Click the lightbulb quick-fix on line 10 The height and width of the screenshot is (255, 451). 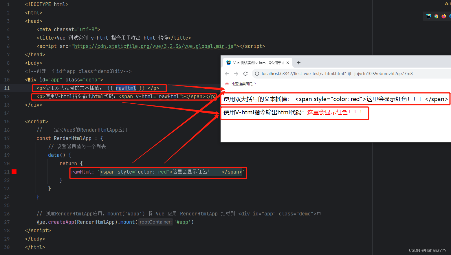29,79
